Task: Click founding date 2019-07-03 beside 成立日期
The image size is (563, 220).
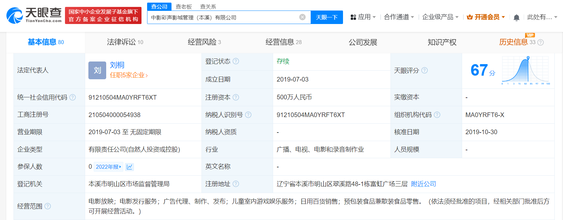Action: click(293, 79)
